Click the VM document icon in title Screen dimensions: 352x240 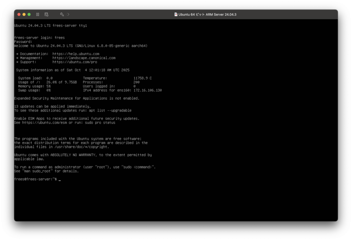pos(176,14)
